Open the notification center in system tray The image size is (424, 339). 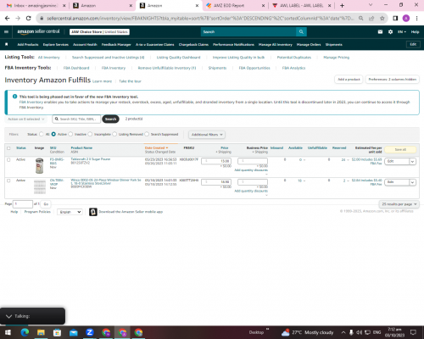(x=413, y=332)
